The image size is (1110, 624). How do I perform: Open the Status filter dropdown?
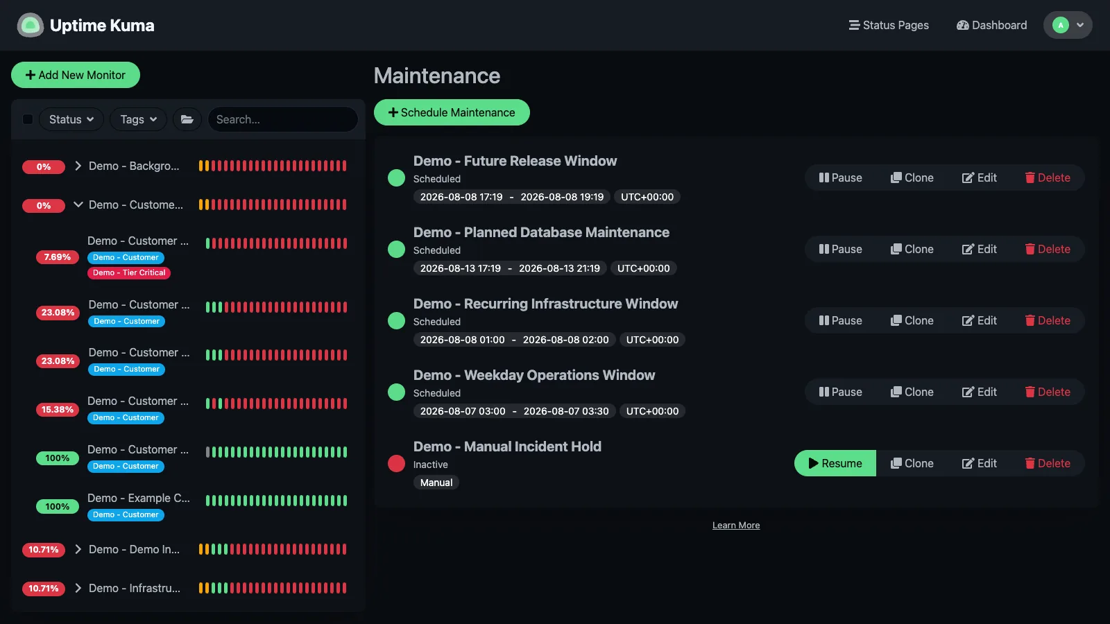(71, 119)
